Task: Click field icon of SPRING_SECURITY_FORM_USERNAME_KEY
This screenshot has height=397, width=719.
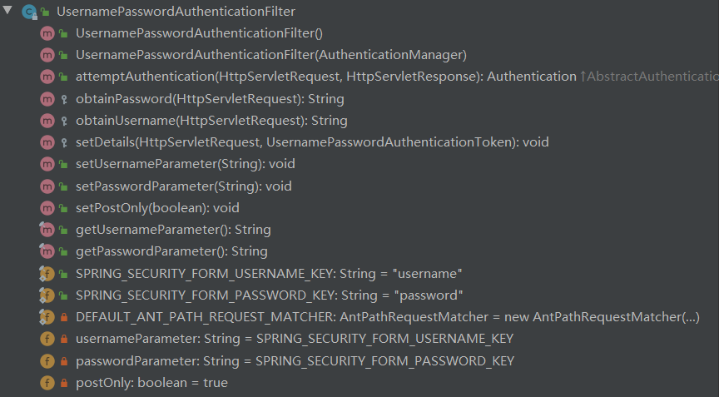Action: 47,273
